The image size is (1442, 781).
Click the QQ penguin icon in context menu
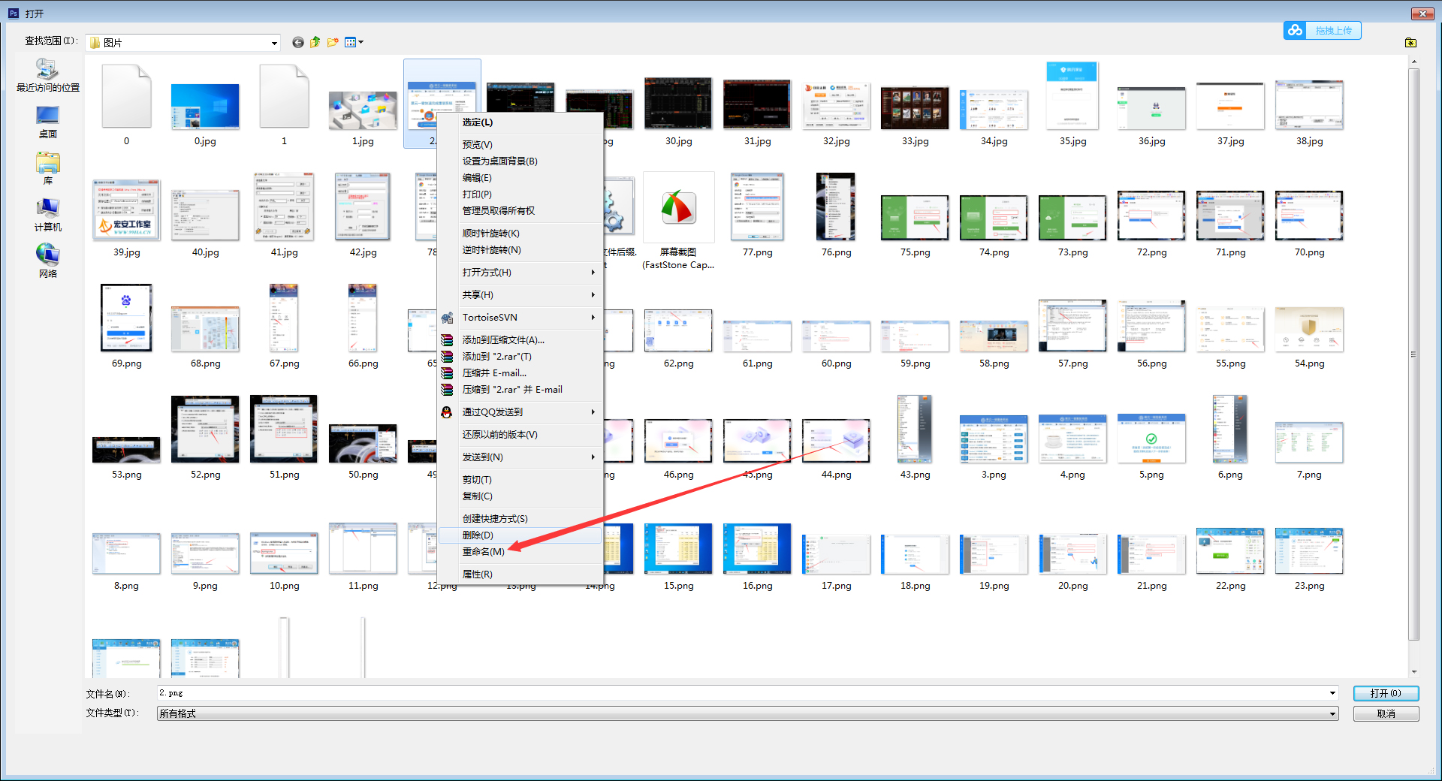[x=446, y=412]
